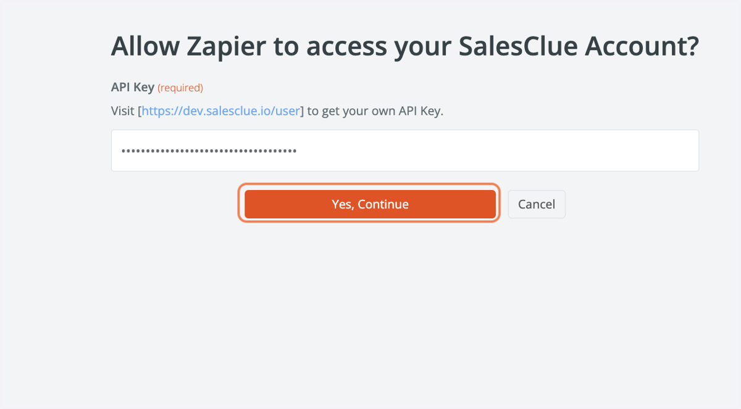Confirm access with orange Continue button
Screen dimensions: 741x409
point(370,204)
